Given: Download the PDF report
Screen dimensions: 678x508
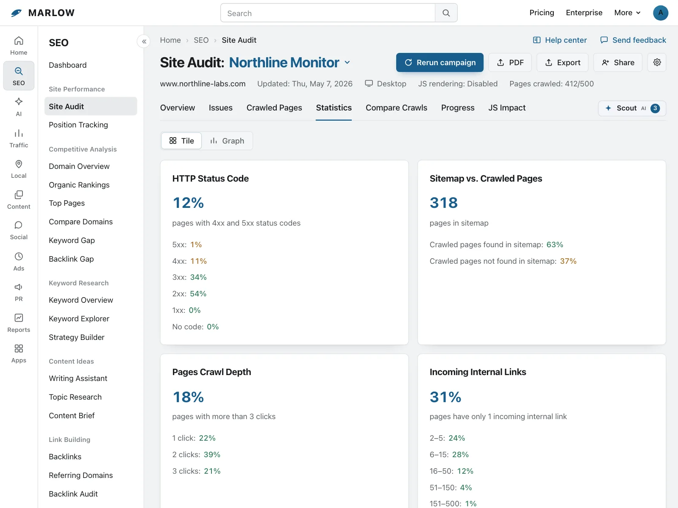Looking at the screenshot, I should (510, 62).
